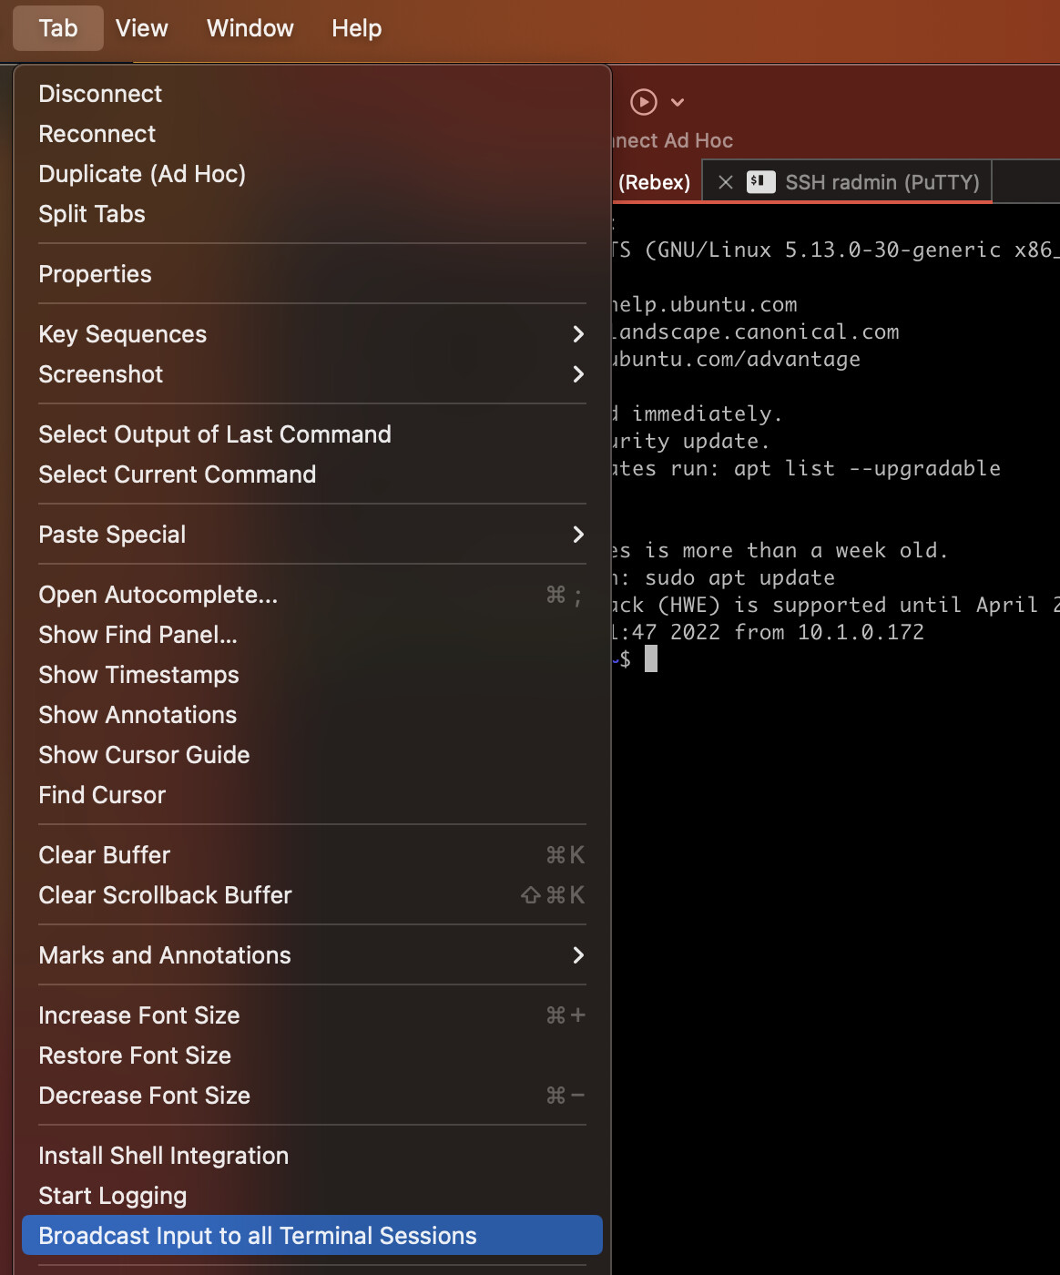1060x1275 pixels.
Task: Open the Help menu
Action: (356, 28)
